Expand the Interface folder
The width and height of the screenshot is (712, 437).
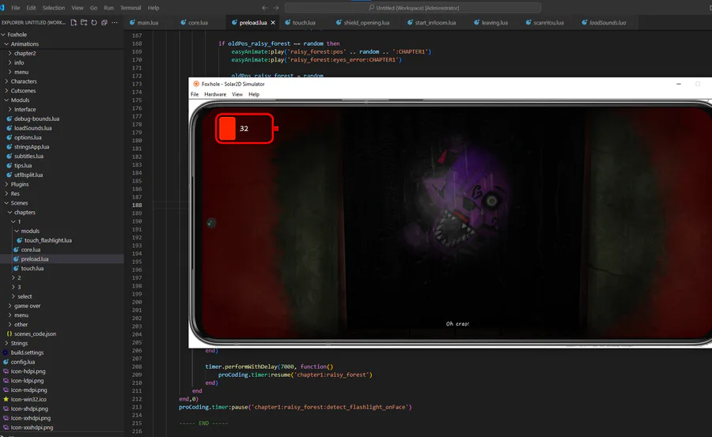[x=25, y=109]
